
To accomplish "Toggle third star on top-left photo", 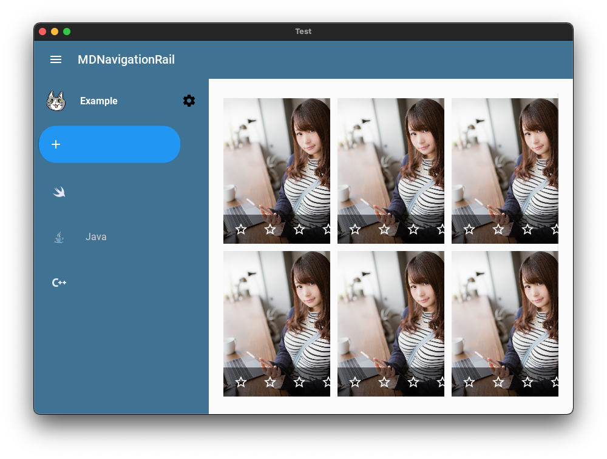I will click(x=299, y=229).
